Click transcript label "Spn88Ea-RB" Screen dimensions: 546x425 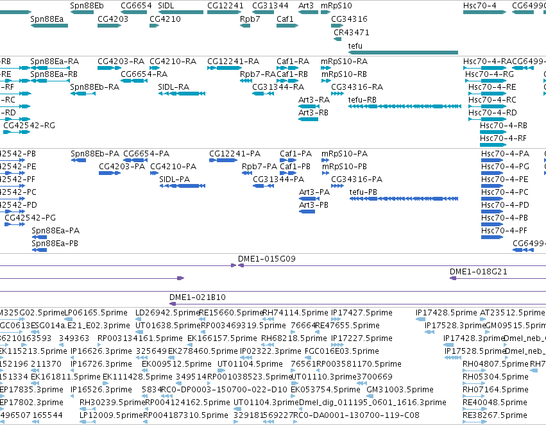tap(54, 74)
